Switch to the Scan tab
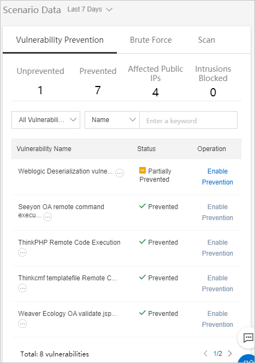Screen dimensions: 255x363 pos(206,40)
